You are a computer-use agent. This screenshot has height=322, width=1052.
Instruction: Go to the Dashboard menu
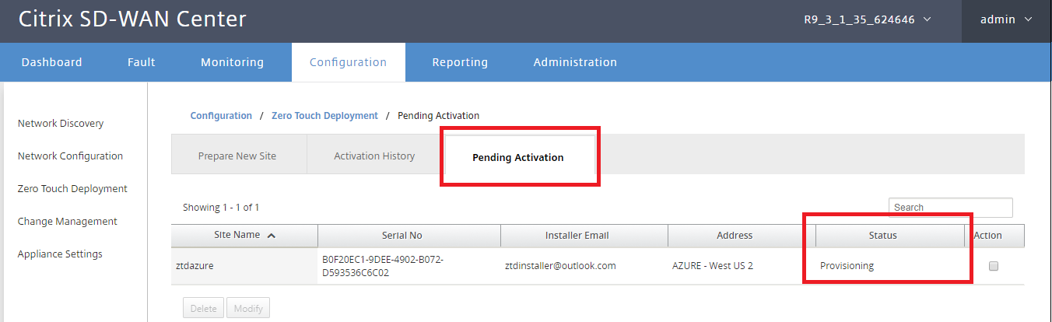[51, 62]
